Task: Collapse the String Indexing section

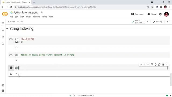Action: (7, 29)
